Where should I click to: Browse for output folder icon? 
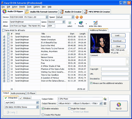pos(105,99)
